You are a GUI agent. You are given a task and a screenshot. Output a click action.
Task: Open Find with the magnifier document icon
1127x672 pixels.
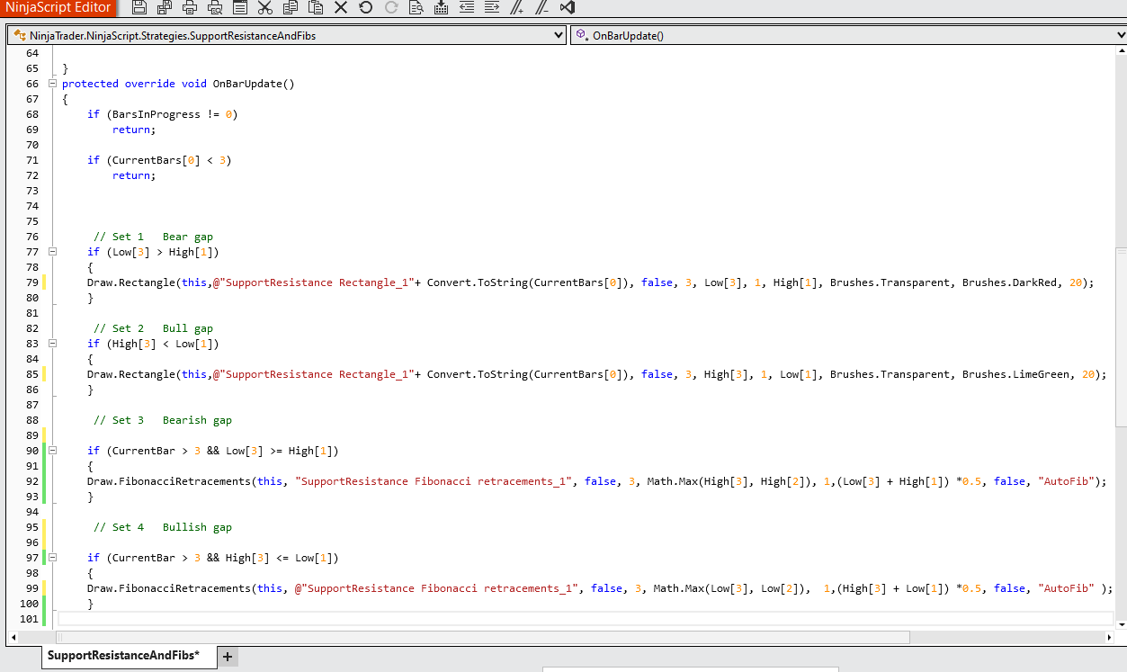click(x=416, y=8)
